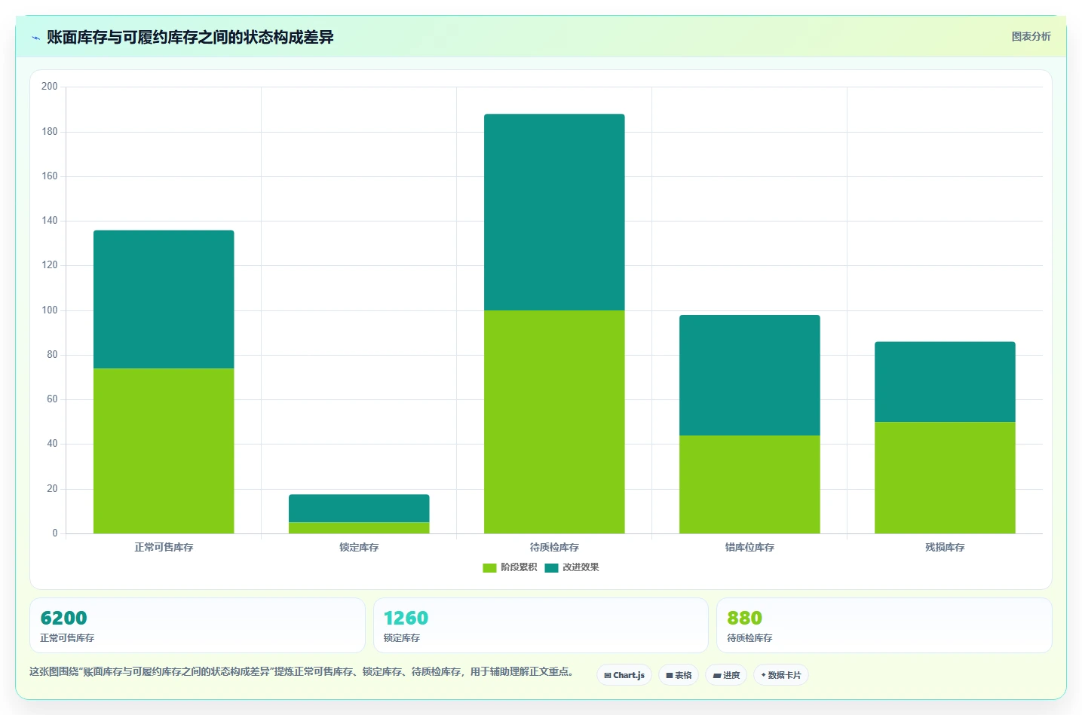Click the teal segment of 残损库存 bar
Viewport: 1082px width, 715px height.
[x=945, y=382]
